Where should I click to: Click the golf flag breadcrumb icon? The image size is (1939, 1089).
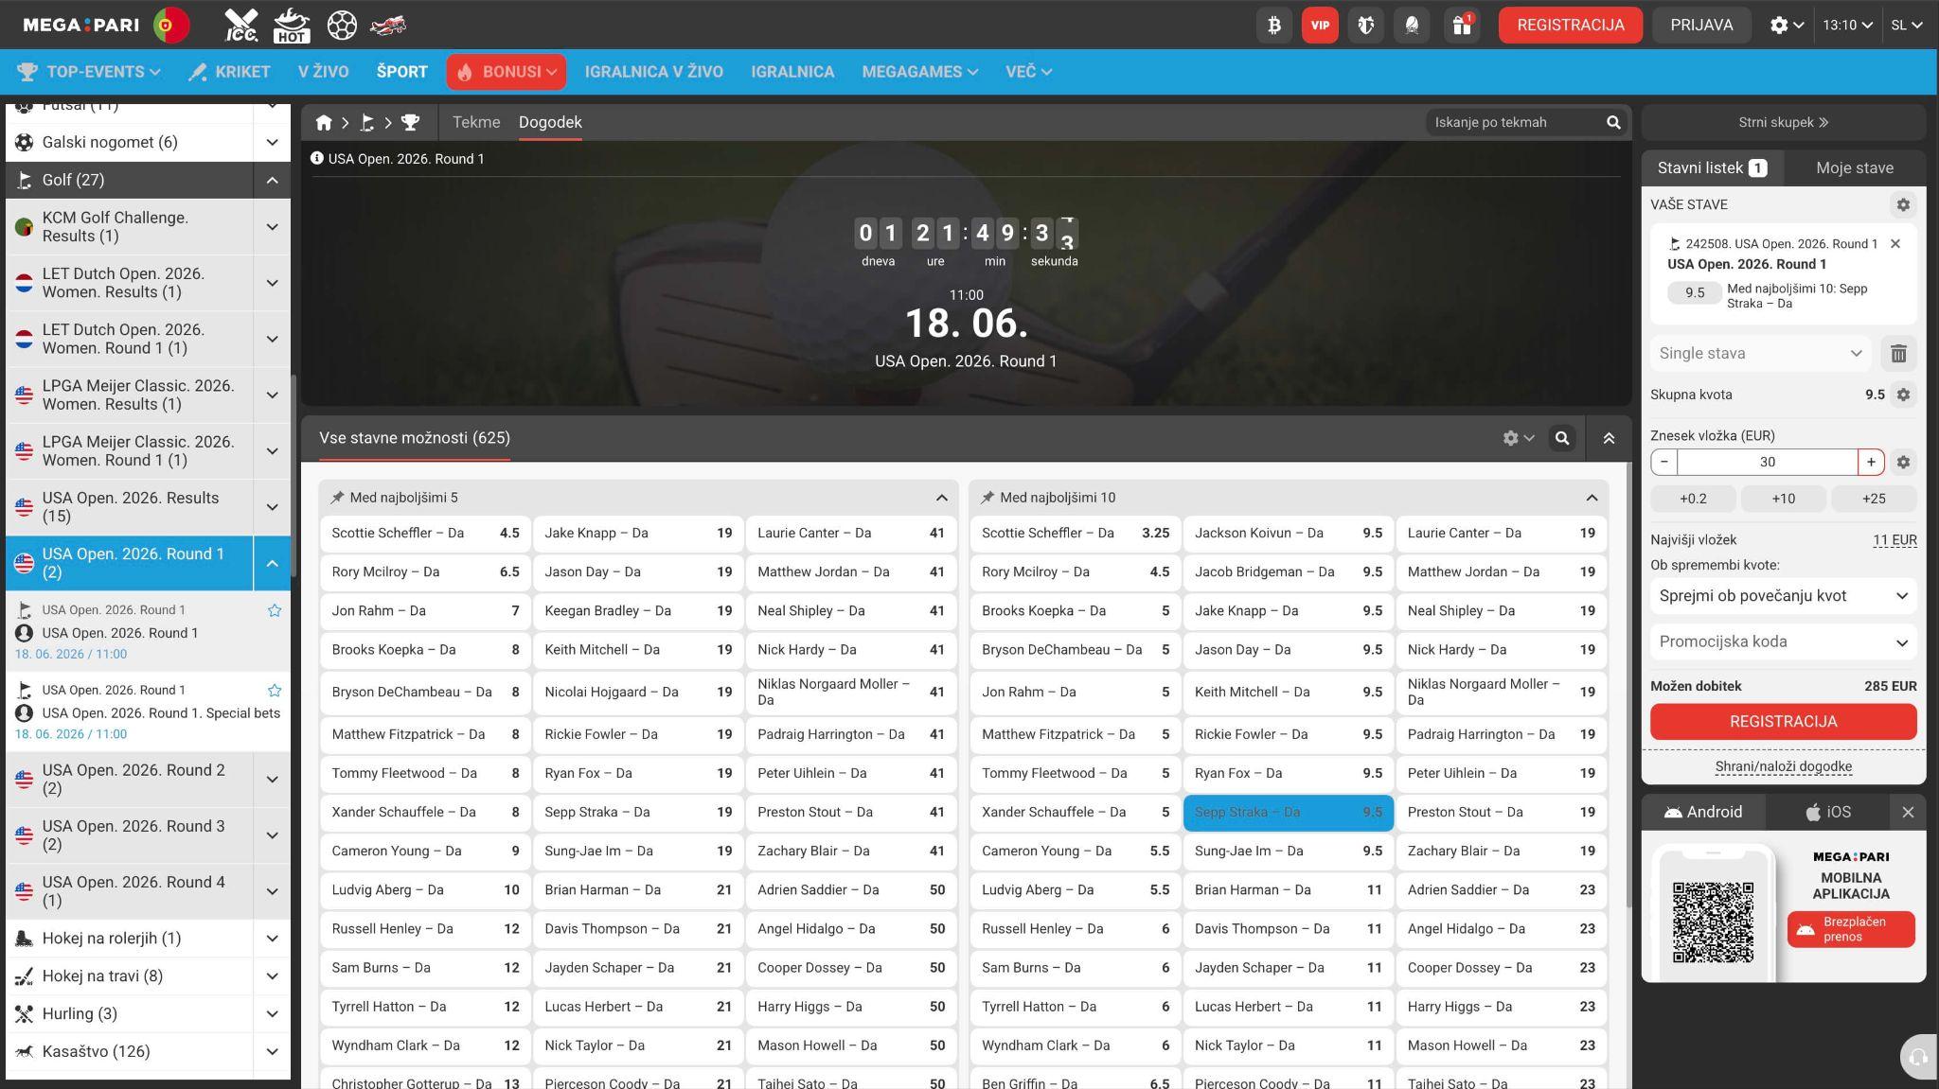pyautogui.click(x=367, y=122)
